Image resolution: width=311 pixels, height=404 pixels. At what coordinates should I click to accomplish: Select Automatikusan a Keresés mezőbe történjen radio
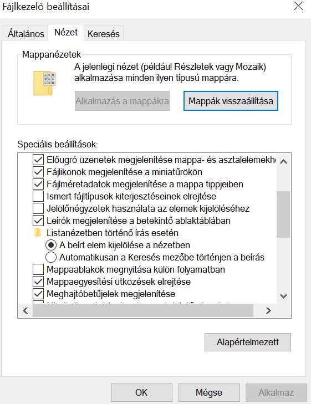click(51, 257)
